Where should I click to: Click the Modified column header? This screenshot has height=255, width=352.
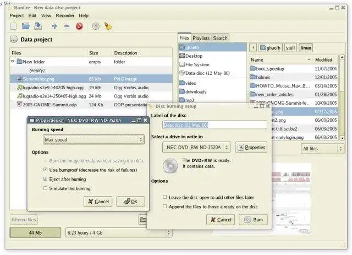point(325,59)
